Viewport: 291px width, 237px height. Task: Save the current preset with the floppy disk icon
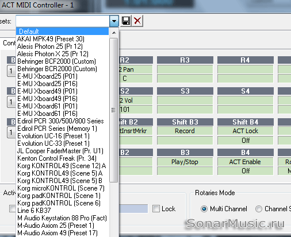(126, 21)
